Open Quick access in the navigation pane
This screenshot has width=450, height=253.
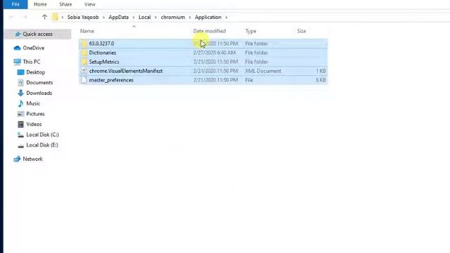click(x=37, y=34)
